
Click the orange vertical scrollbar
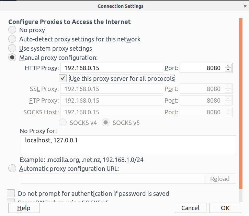point(240,103)
